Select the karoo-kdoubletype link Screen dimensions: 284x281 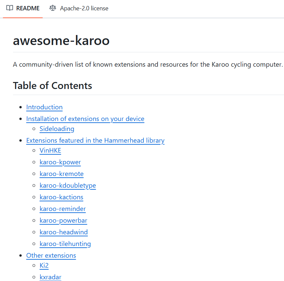68,185
